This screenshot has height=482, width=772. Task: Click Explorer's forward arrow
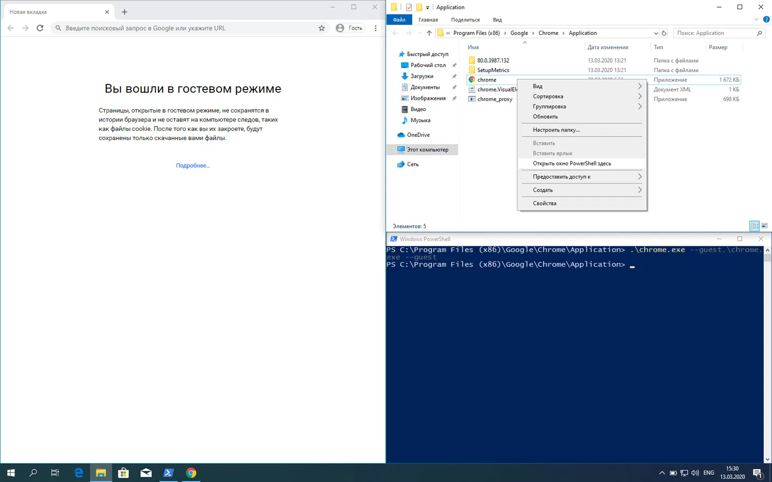[409, 33]
